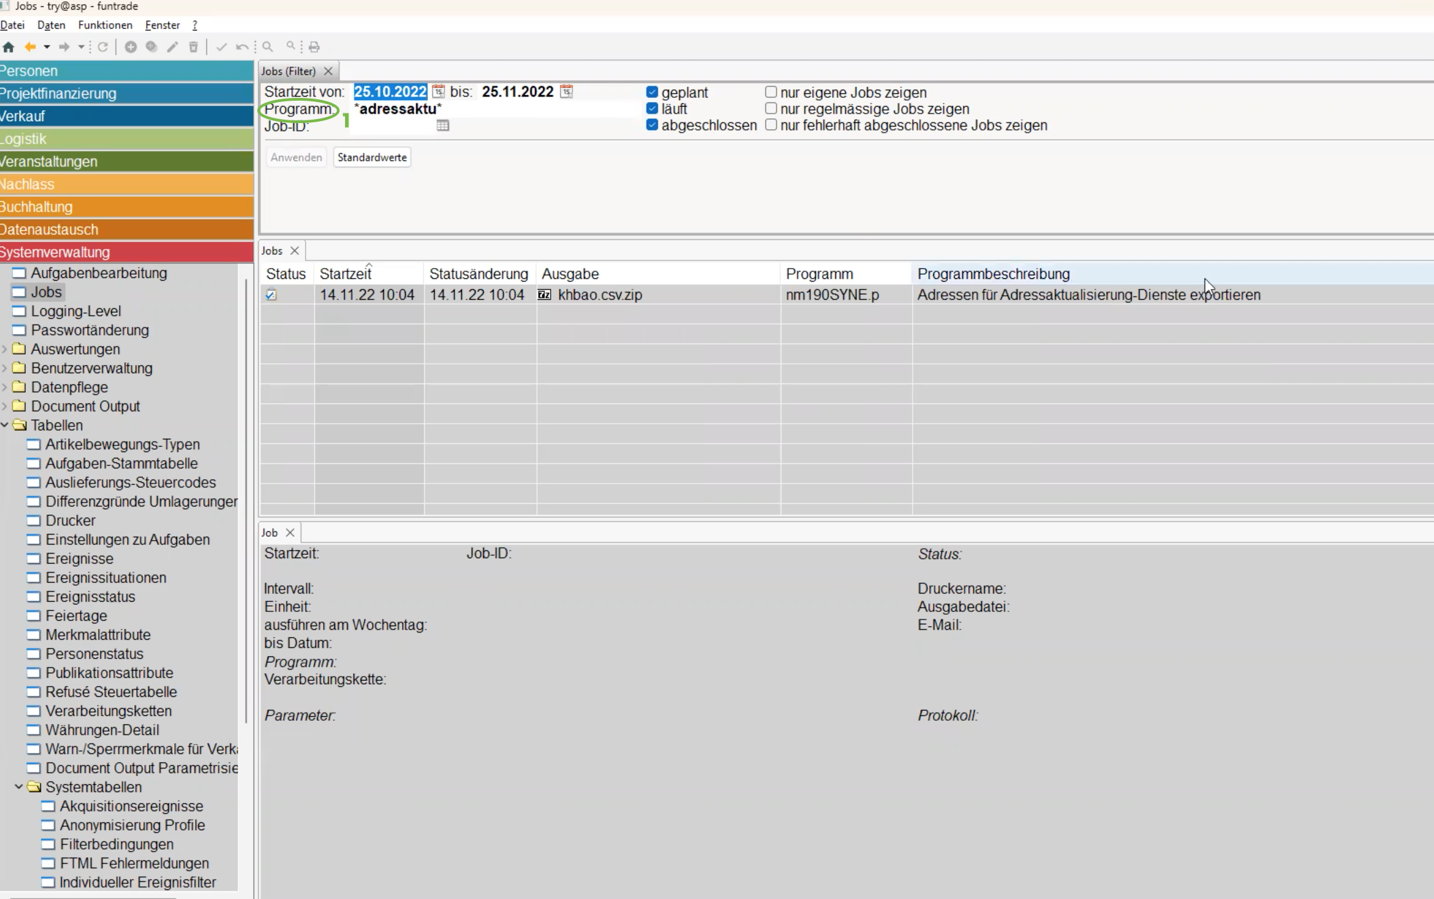Image resolution: width=1434 pixels, height=899 pixels.
Task: Click the Home icon in toolbar
Action: pos(9,47)
